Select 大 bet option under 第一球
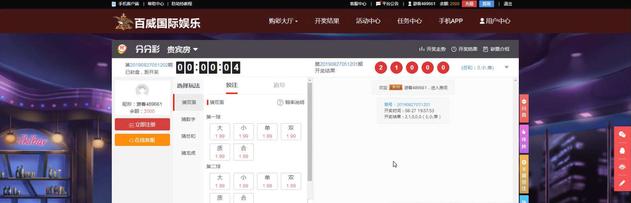The height and width of the screenshot is (203, 631). tap(220, 132)
